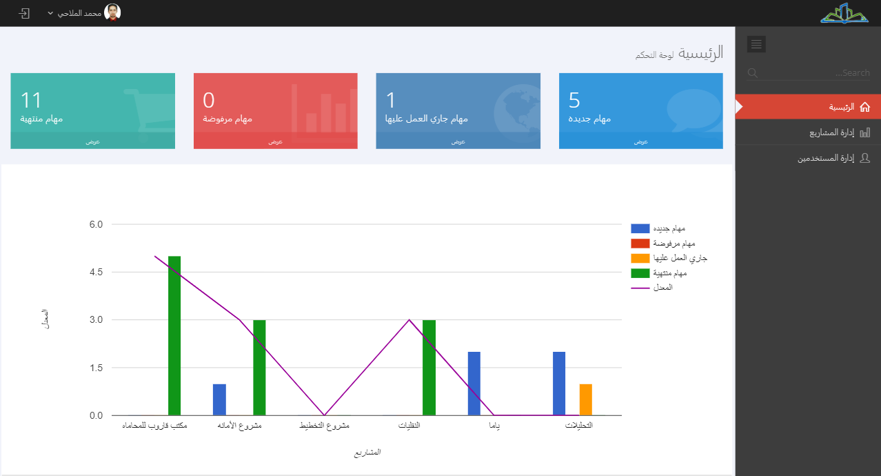The image size is (881, 476).
Task: Click عرض on مهام جاري العمل عليها card
Action: (458, 141)
